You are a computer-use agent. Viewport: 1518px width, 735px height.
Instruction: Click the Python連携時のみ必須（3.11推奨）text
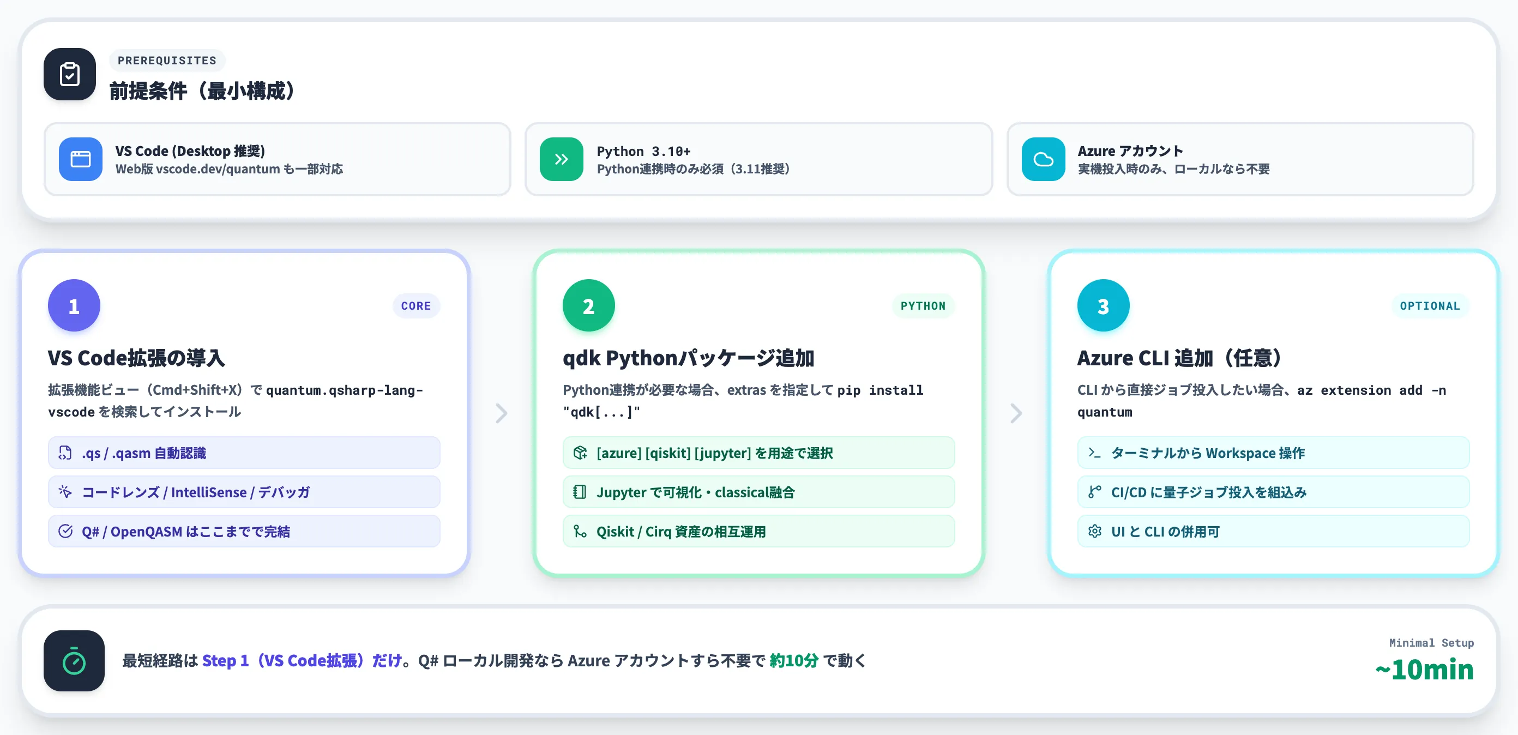point(694,169)
